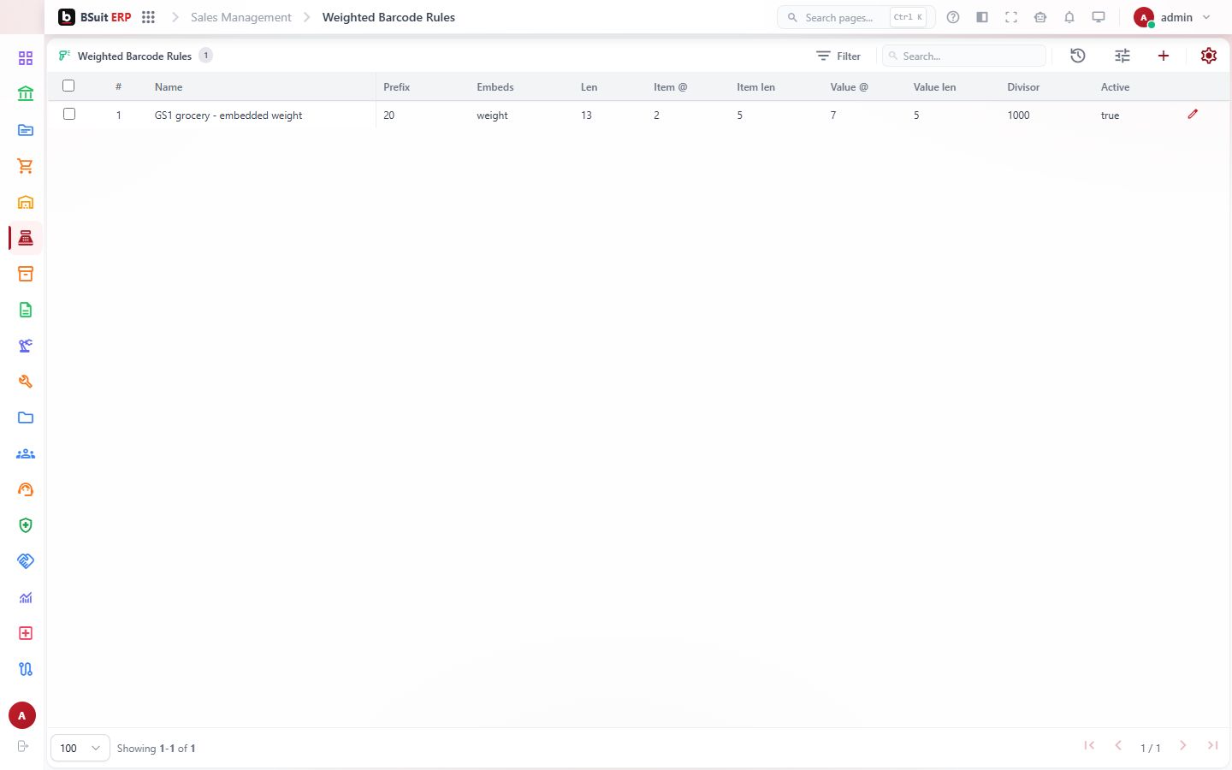Image resolution: width=1232 pixels, height=770 pixels.
Task: Open the blue folder module in sidebar
Action: pyautogui.click(x=26, y=418)
